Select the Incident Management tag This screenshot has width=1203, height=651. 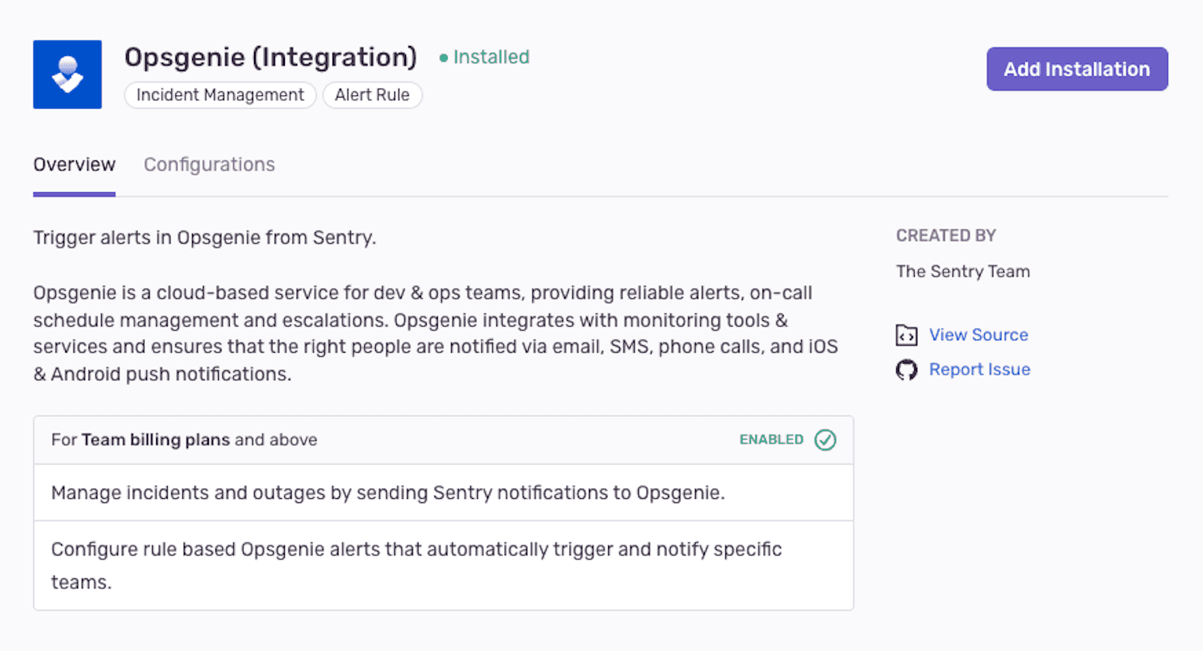pos(220,95)
